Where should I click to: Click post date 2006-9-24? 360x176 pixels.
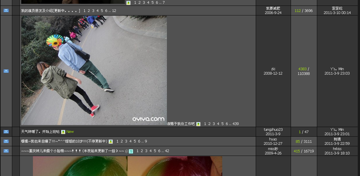pos(273,13)
